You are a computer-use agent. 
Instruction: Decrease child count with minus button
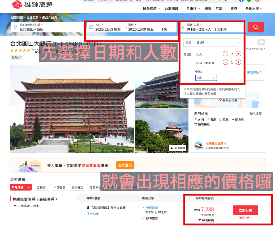click(x=225, y=62)
